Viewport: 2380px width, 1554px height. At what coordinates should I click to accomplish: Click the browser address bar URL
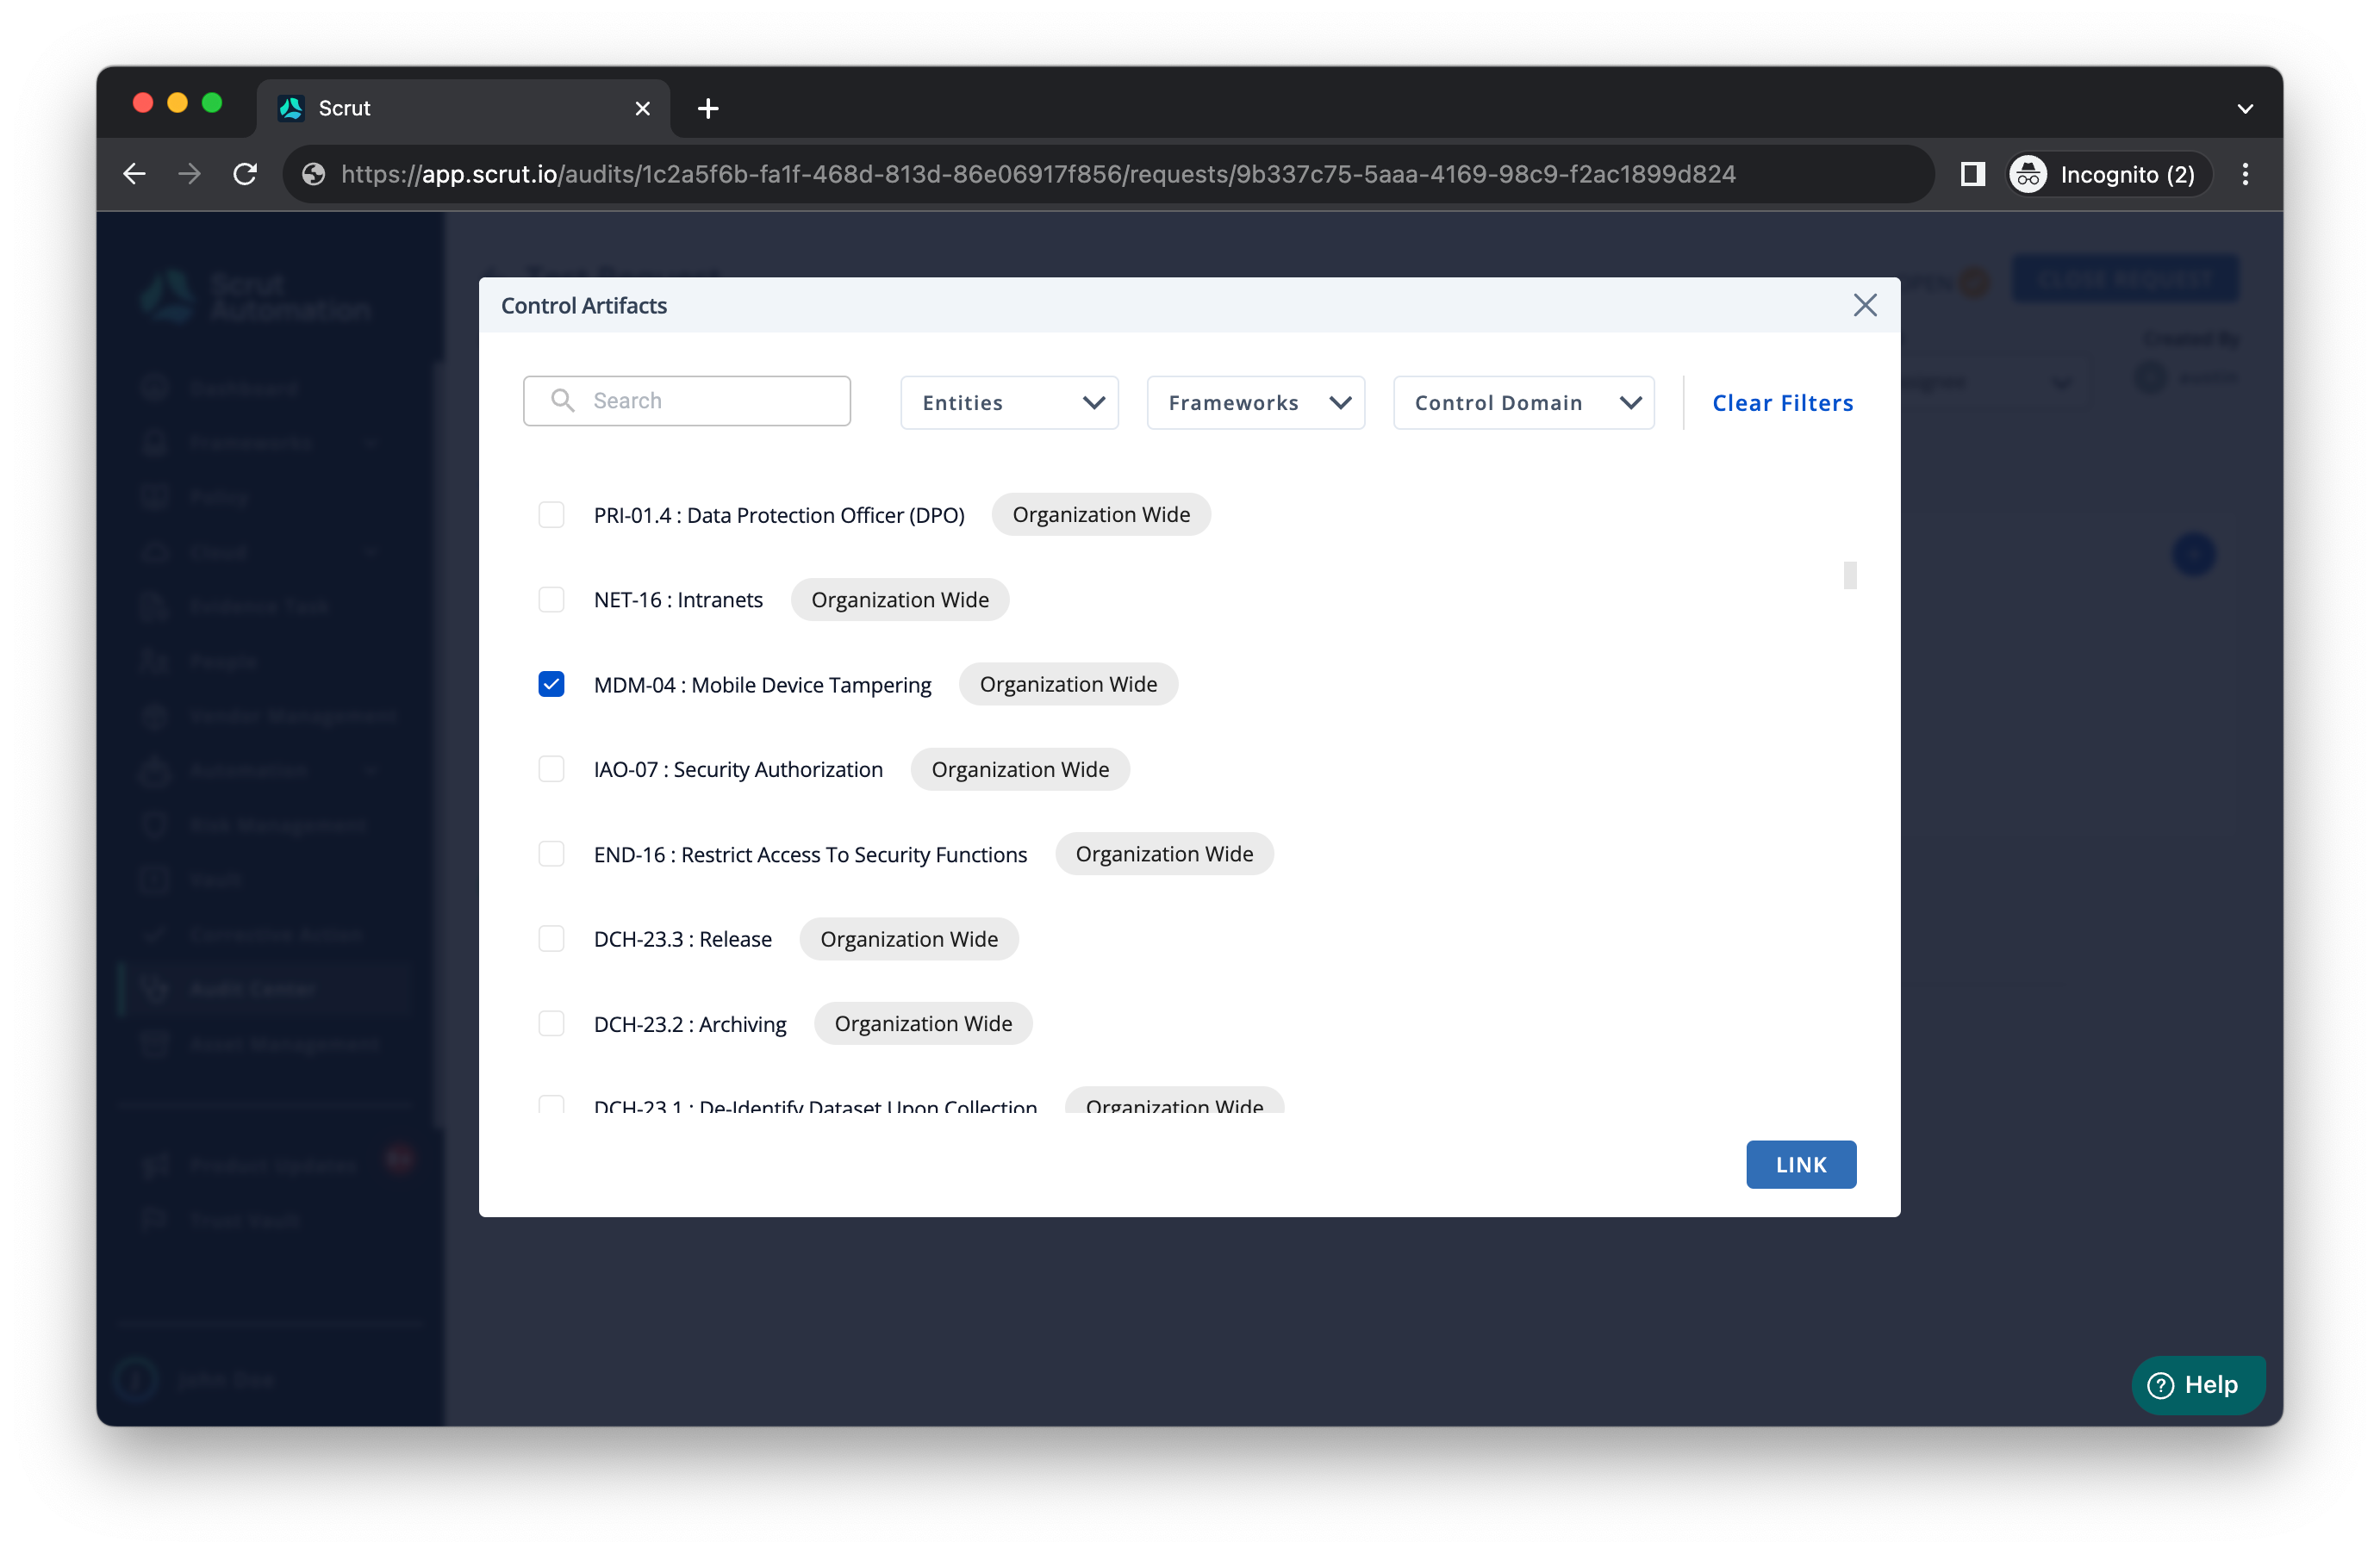point(1038,174)
